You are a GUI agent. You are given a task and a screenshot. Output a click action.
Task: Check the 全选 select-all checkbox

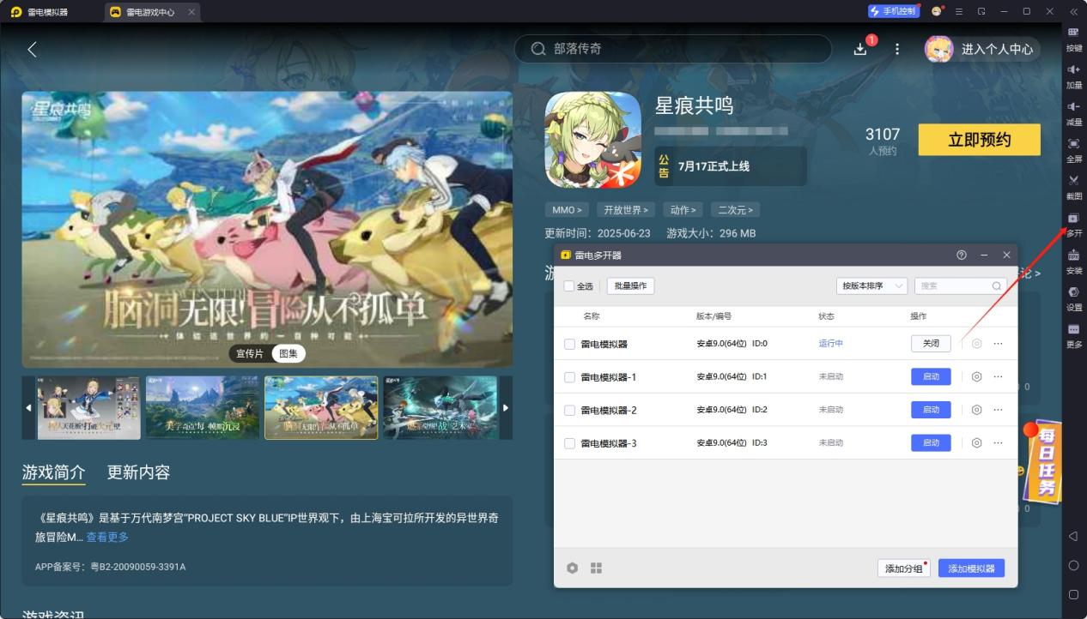[x=569, y=286]
